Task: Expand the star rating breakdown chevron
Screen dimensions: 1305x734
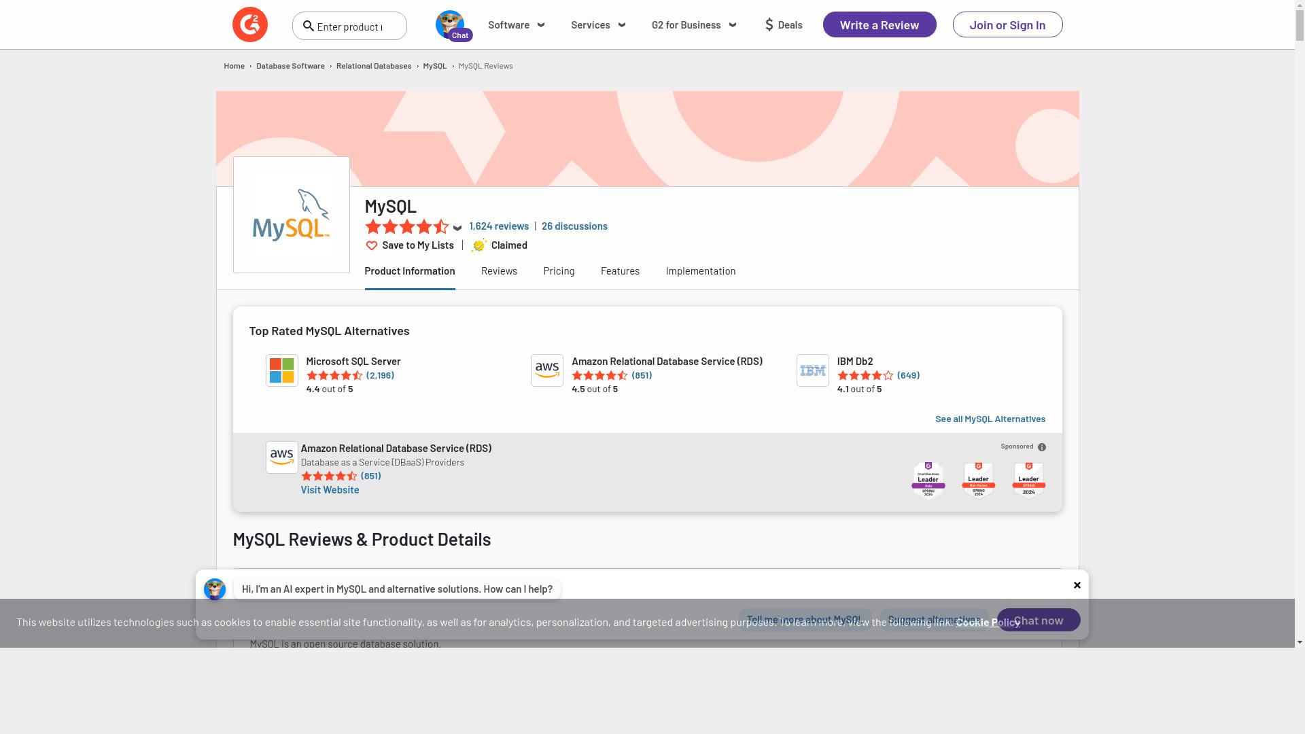Action: point(457,228)
